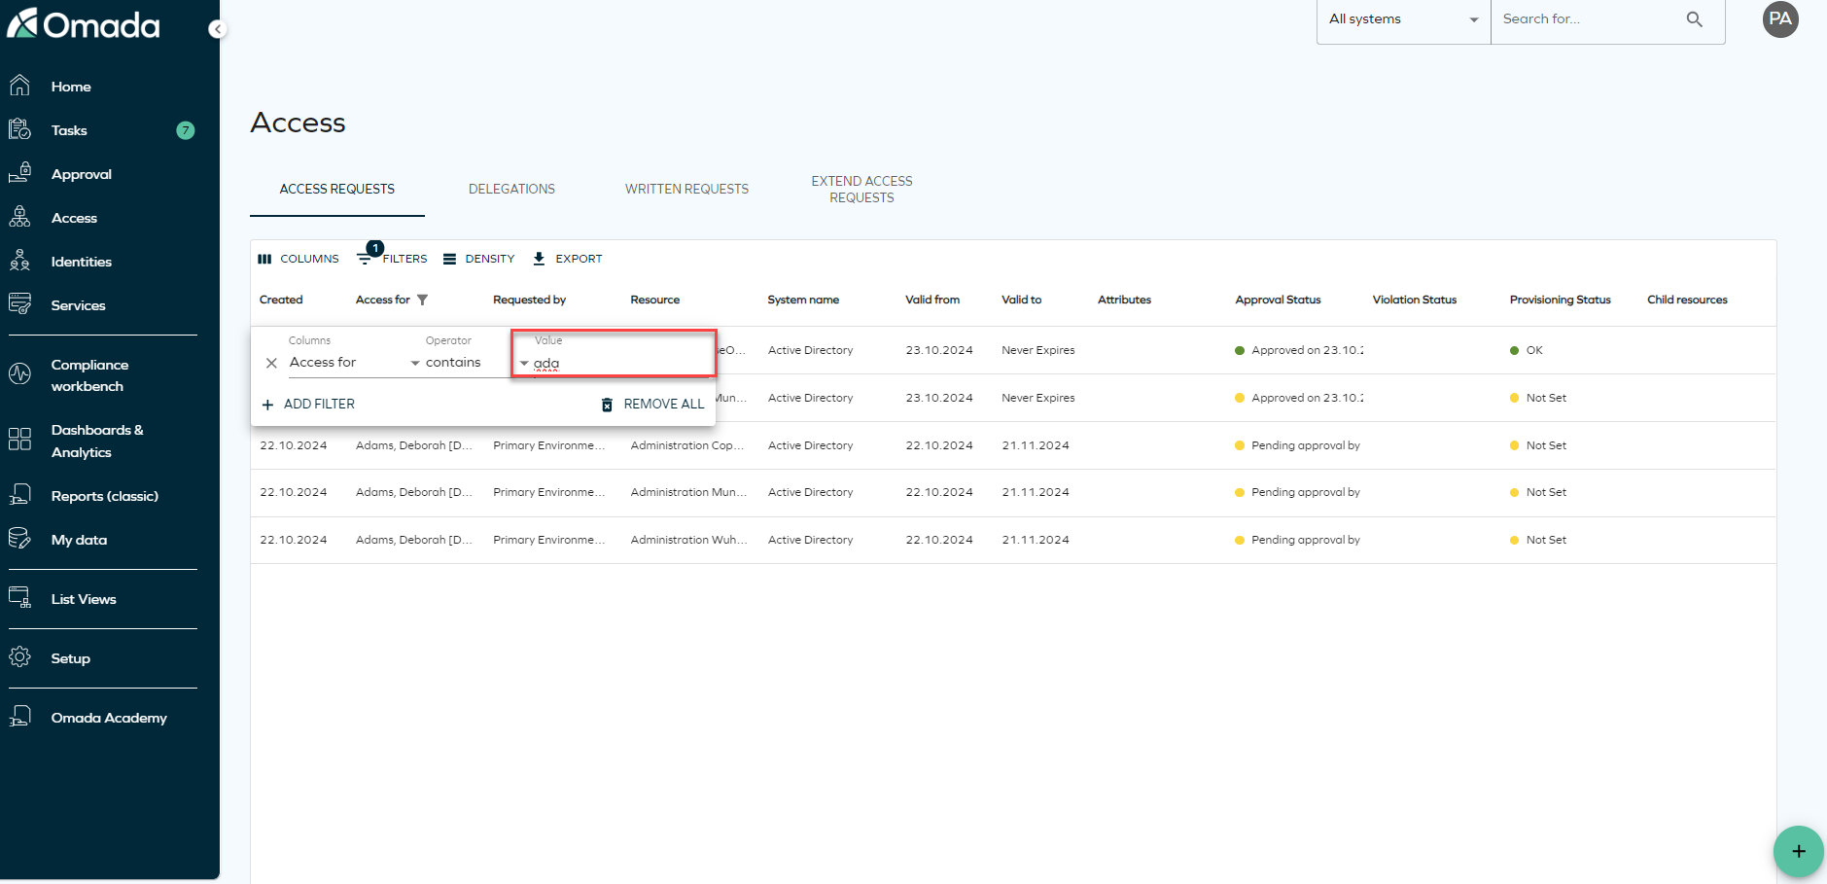1827x884 pixels.
Task: Open the Services icon
Action: click(x=19, y=304)
